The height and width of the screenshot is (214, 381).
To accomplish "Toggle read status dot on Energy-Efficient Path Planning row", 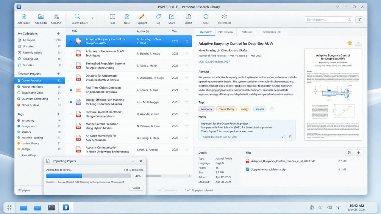I will click(x=71, y=102).
